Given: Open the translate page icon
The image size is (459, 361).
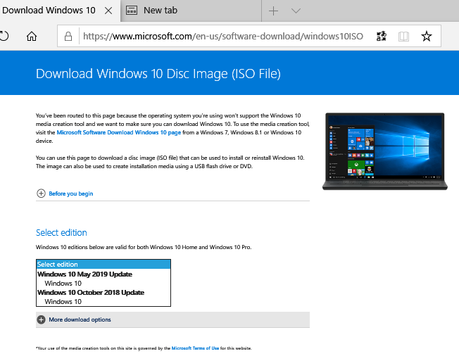Looking at the screenshot, I should coord(381,37).
